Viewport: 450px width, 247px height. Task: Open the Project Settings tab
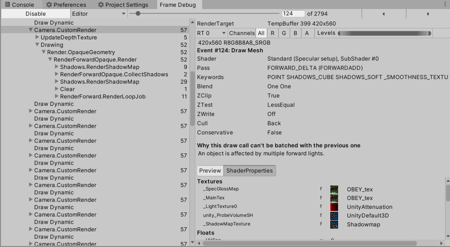pos(123,4)
